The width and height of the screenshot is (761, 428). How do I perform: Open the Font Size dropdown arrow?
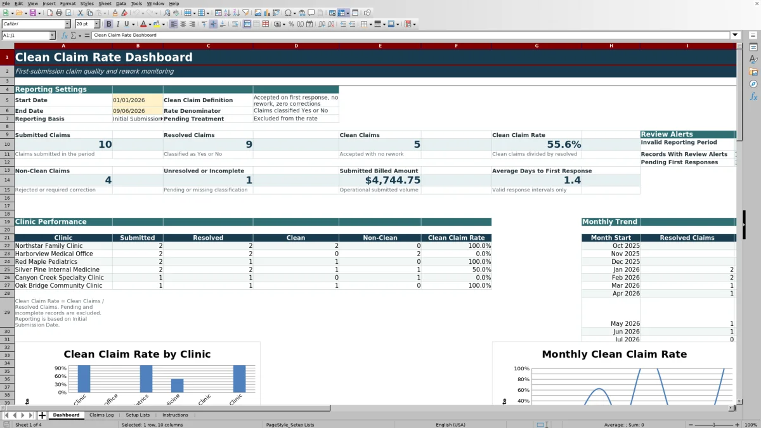(x=96, y=24)
